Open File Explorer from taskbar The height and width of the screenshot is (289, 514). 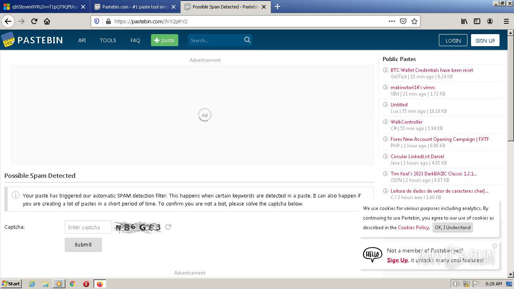pyautogui.click(x=45, y=284)
